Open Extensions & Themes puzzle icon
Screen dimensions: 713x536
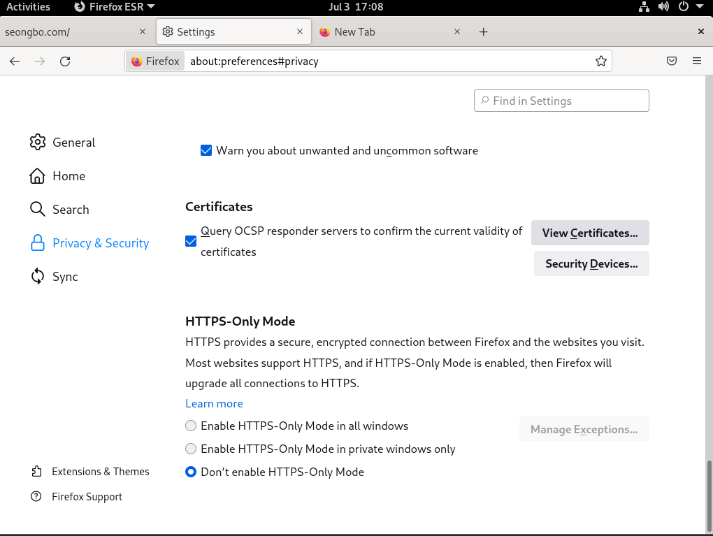[x=37, y=472]
